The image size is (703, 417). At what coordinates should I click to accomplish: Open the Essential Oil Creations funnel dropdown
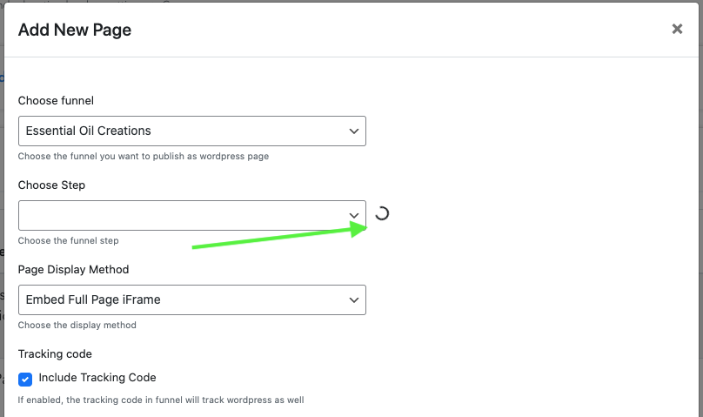click(183, 131)
